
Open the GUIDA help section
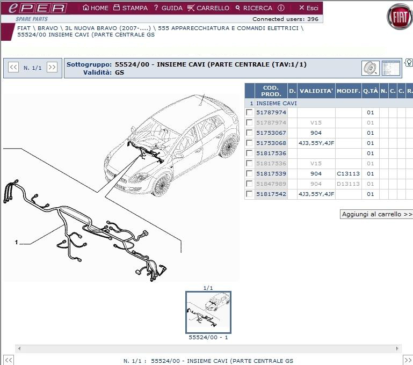[168, 8]
